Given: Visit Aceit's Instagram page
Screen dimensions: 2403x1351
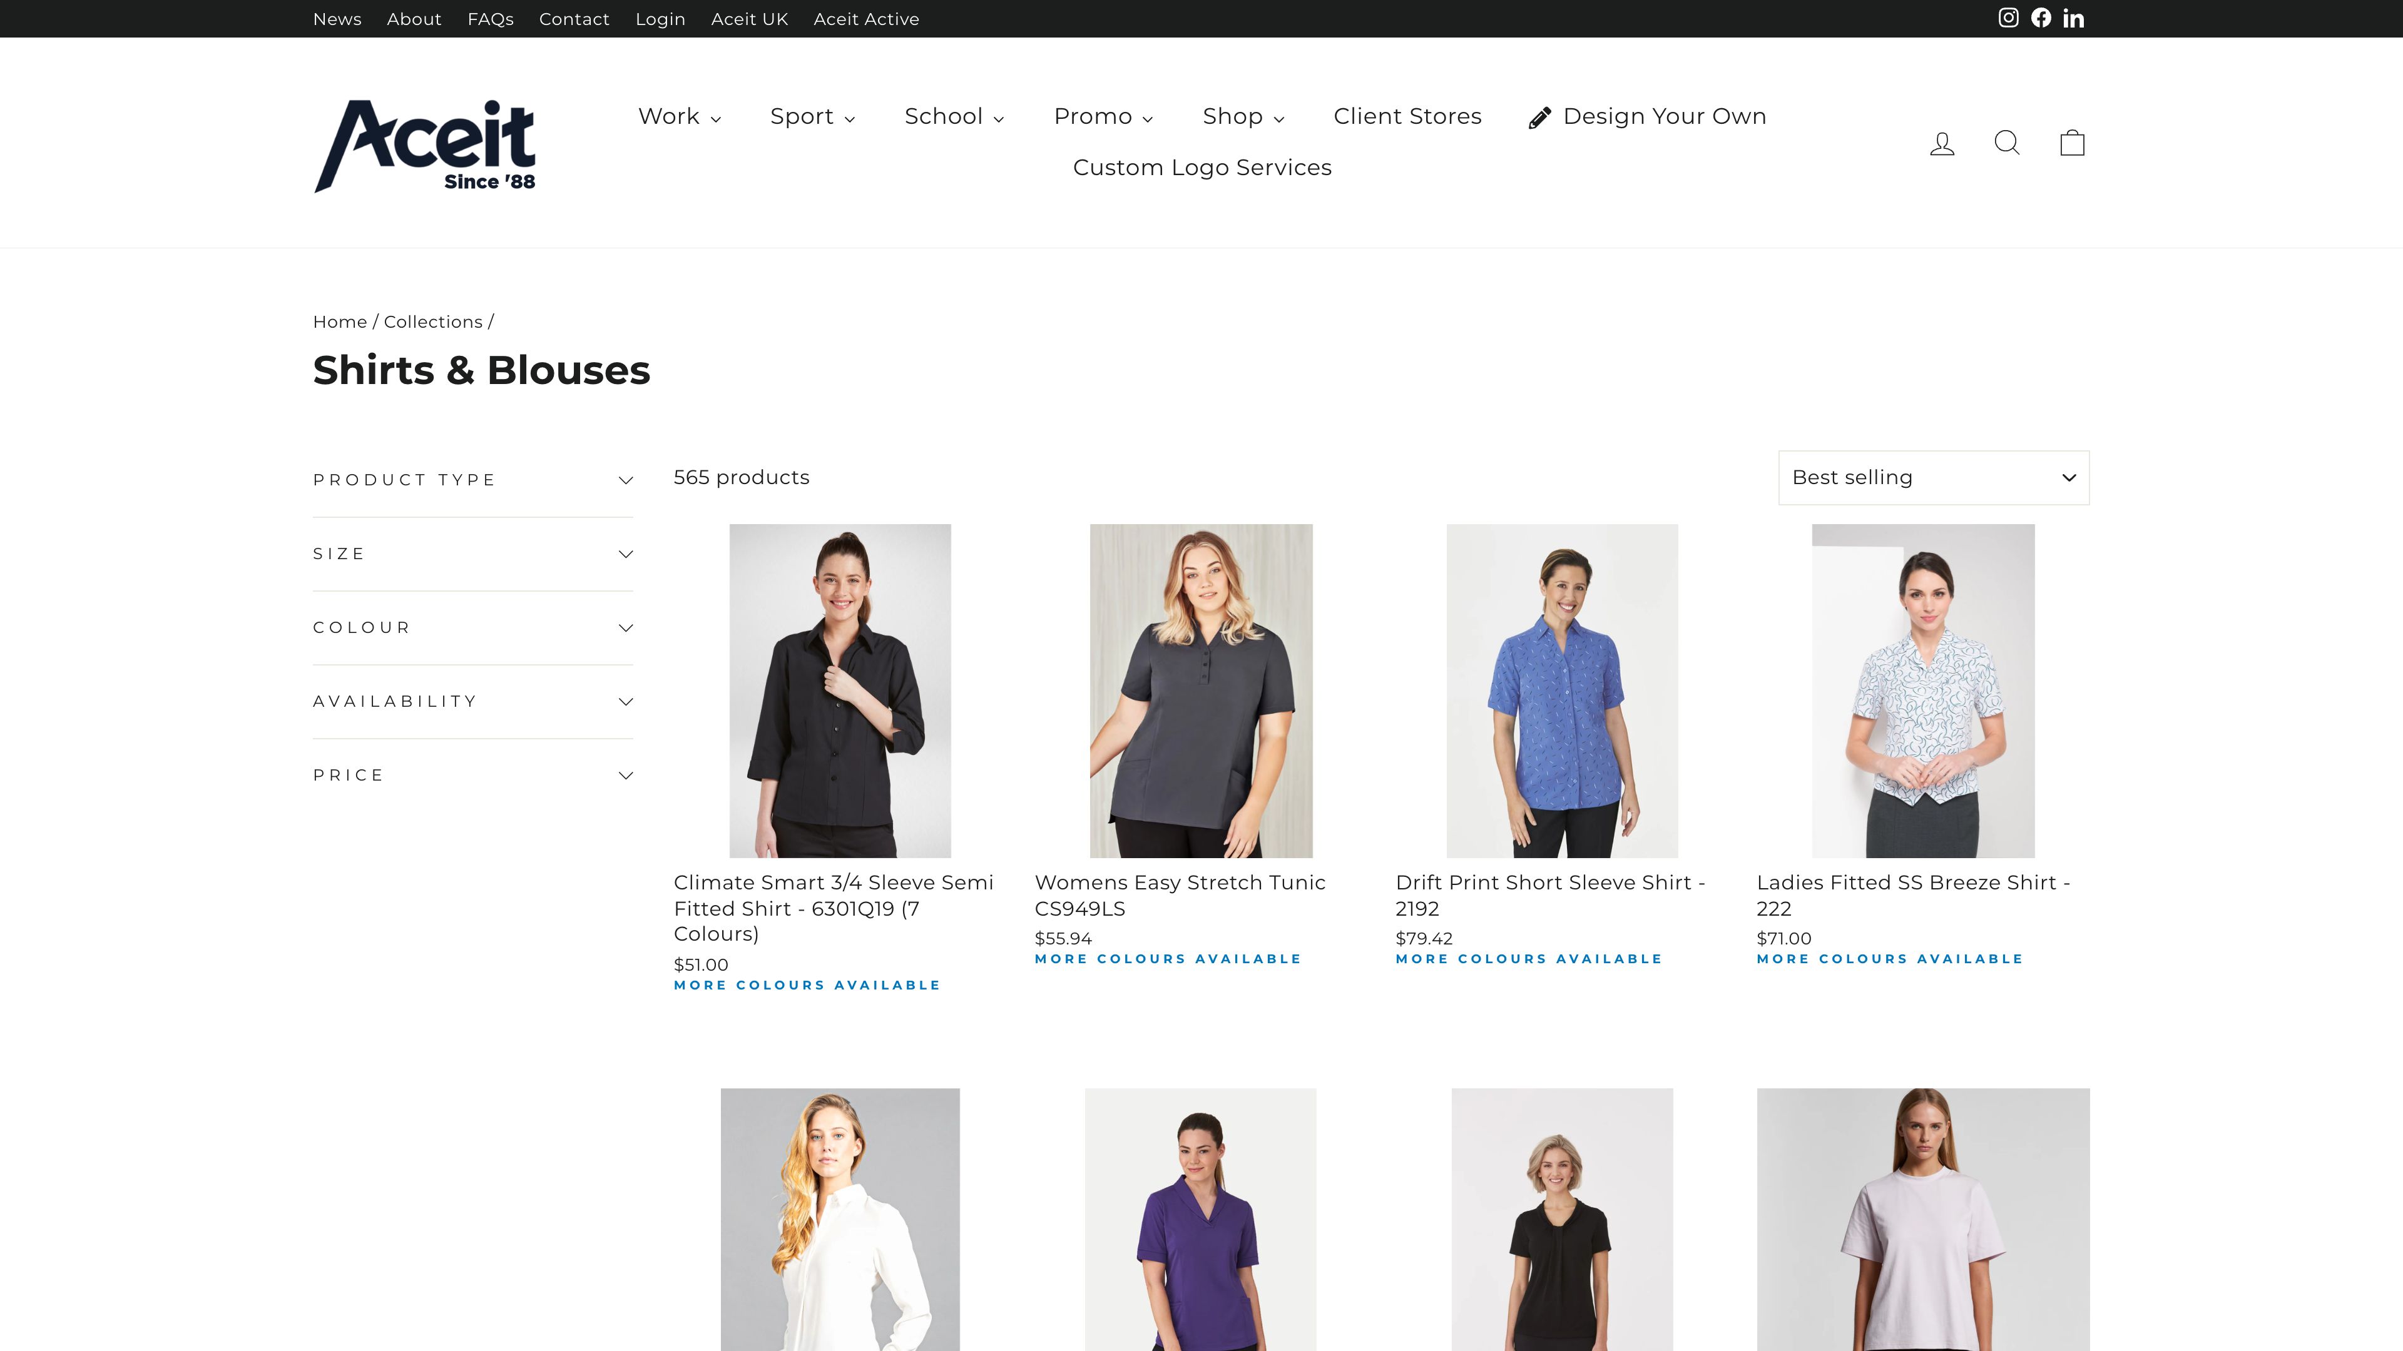Looking at the screenshot, I should click(2008, 17).
